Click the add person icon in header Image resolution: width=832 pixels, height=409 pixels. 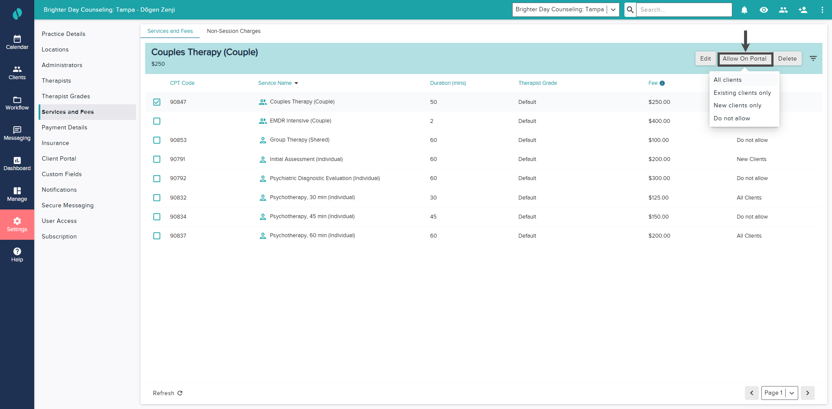tap(803, 10)
